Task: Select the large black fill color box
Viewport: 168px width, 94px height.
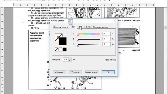Action: [x=63, y=41]
